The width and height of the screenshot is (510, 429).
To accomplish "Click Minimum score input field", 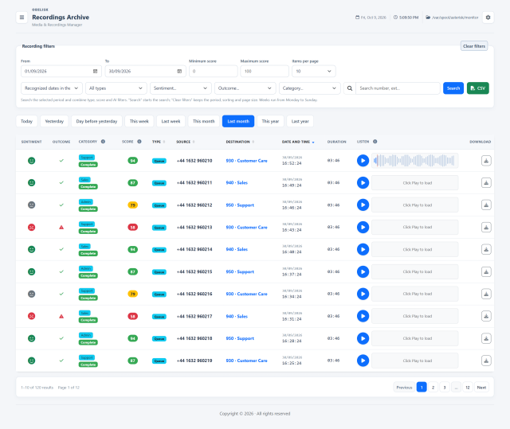I will (213, 71).
